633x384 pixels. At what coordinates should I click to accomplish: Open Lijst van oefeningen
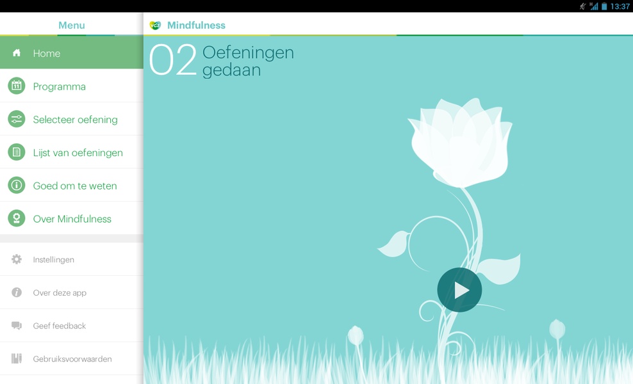72,152
